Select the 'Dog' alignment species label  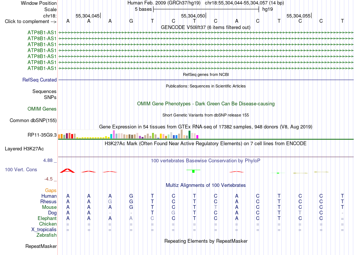tap(52, 213)
